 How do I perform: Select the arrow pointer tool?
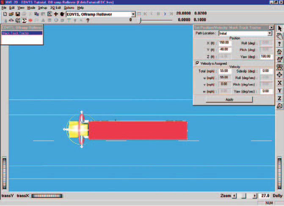tap(280, 29)
